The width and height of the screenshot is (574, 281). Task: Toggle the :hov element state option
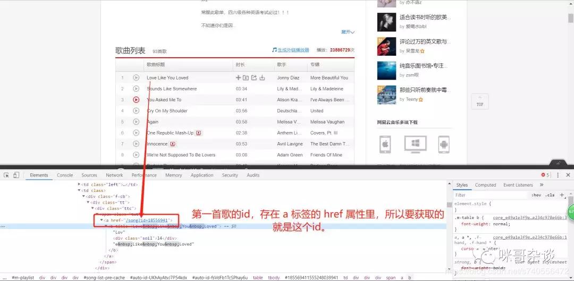pos(536,195)
